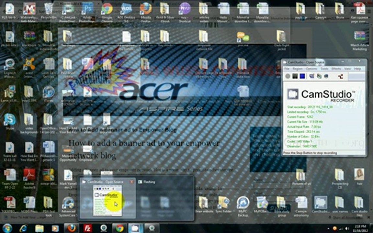
Task: Select the Dads flight jacket folder
Action: click(x=281, y=40)
